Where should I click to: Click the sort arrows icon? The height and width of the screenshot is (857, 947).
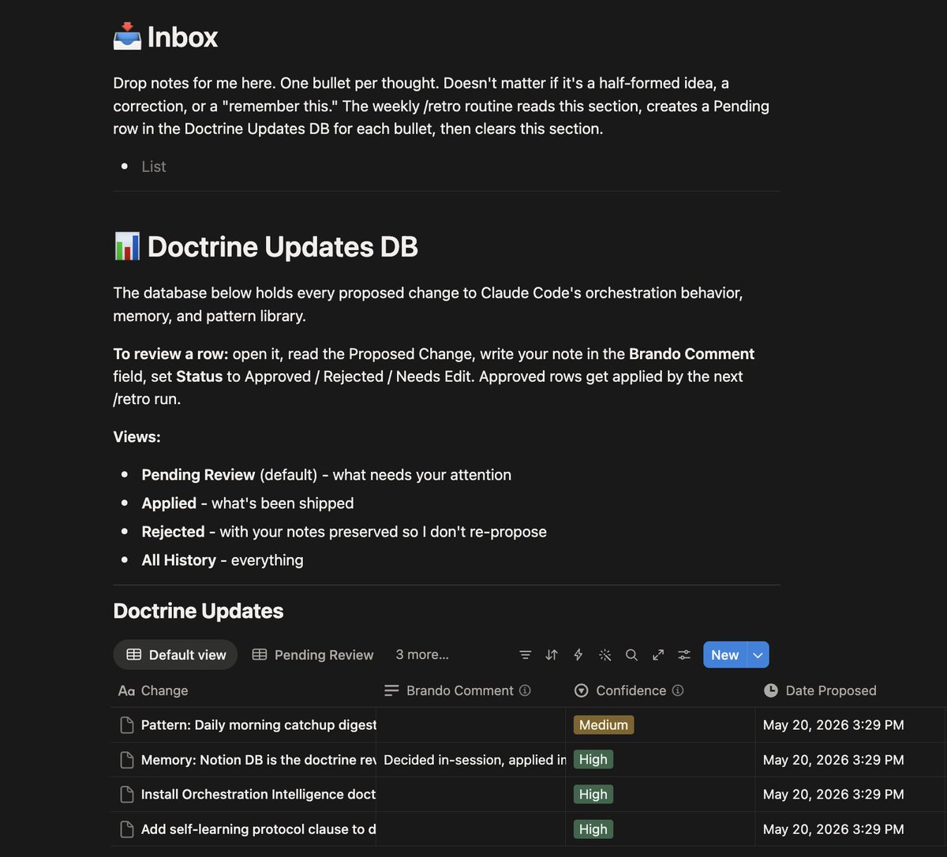552,655
